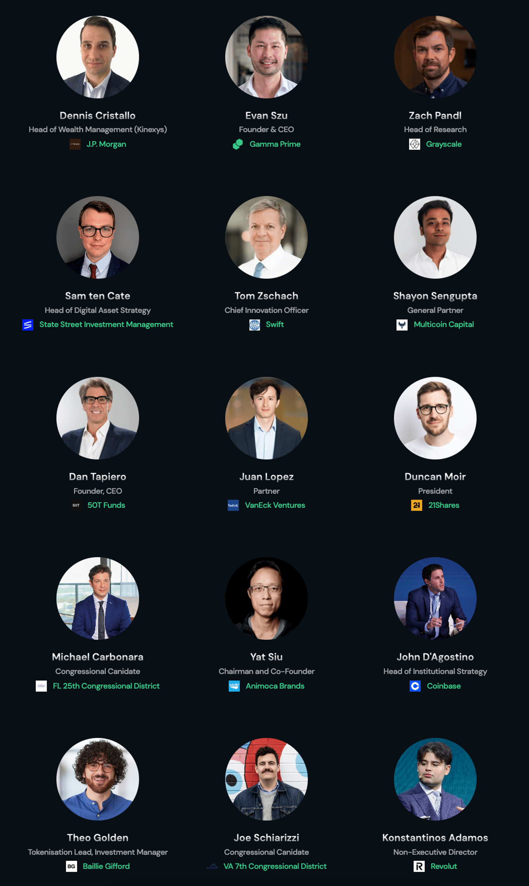Image resolution: width=529 pixels, height=886 pixels.
Task: Click the blue Coinbase logo icon
Action: pyautogui.click(x=415, y=686)
